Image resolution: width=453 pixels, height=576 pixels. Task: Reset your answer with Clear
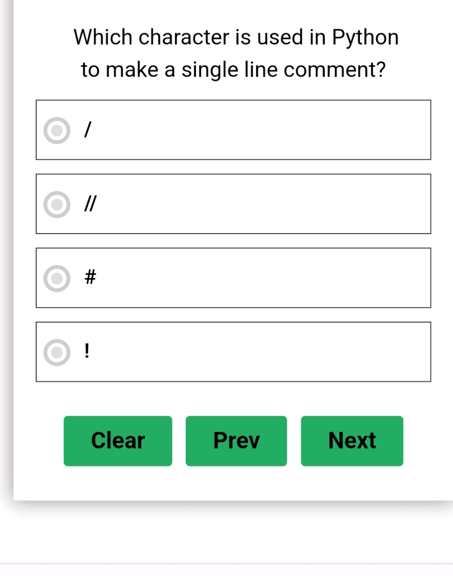coord(118,441)
